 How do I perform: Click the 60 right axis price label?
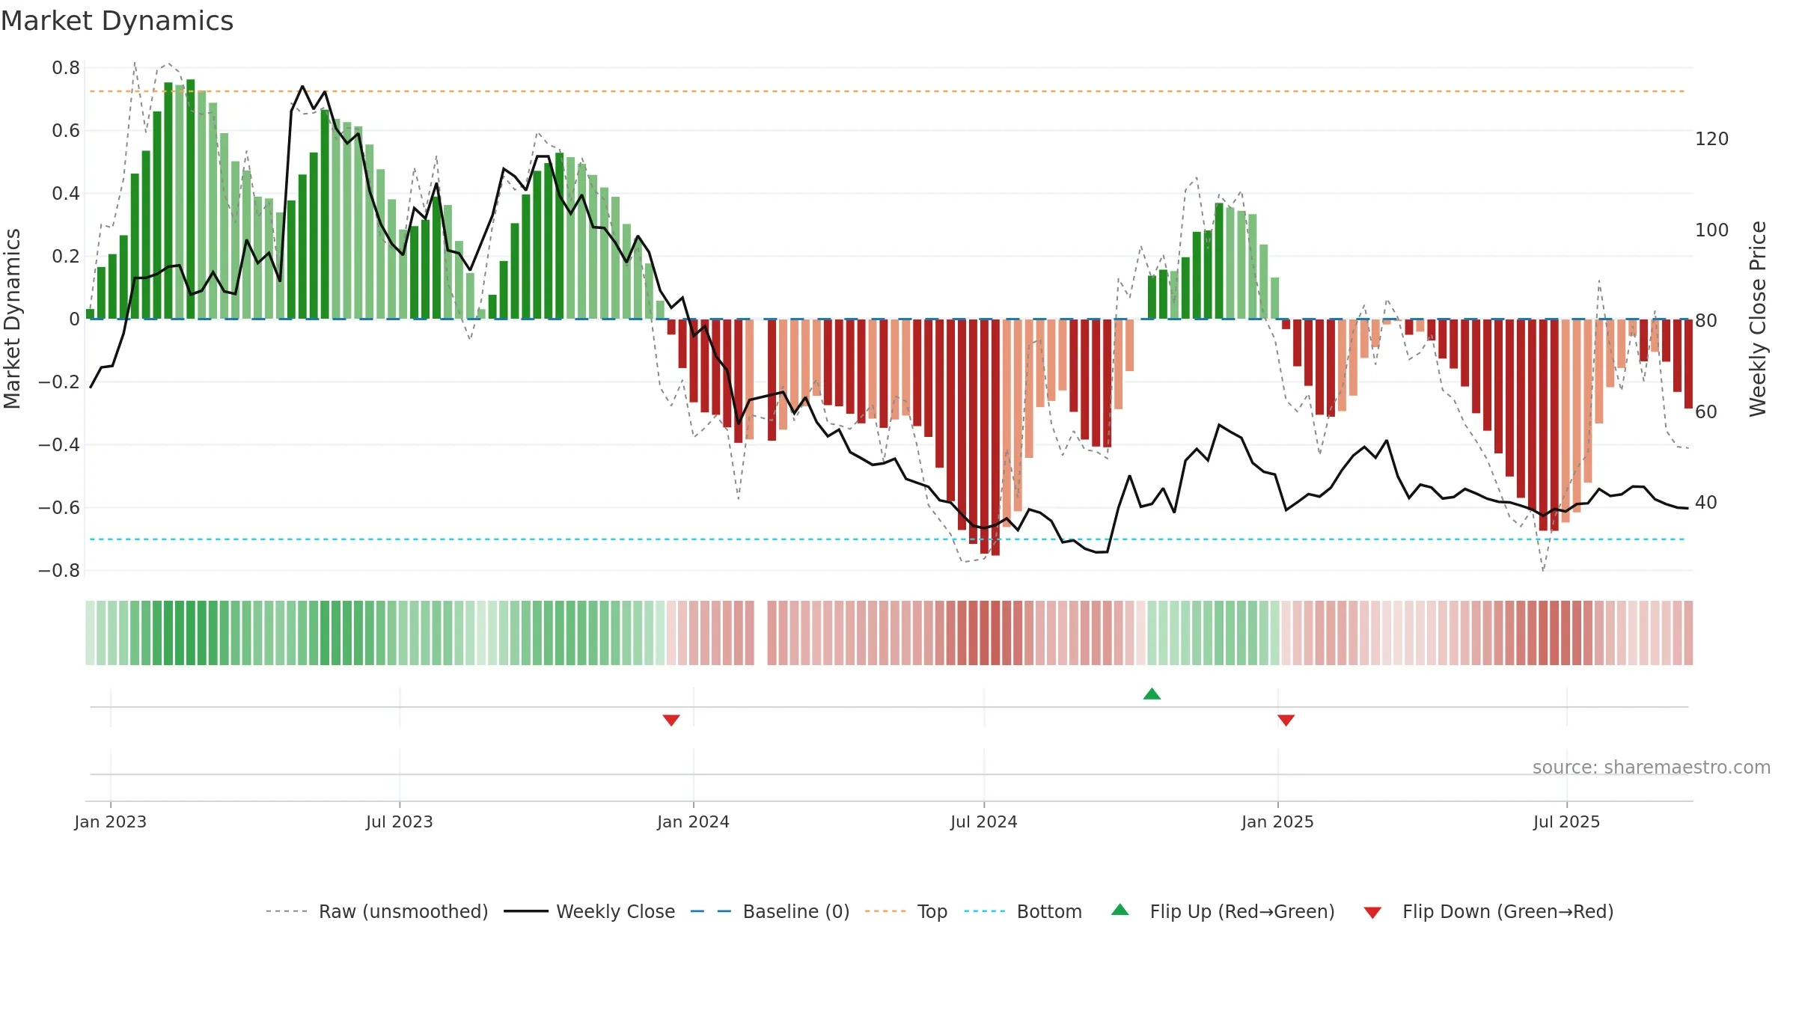point(1706,411)
